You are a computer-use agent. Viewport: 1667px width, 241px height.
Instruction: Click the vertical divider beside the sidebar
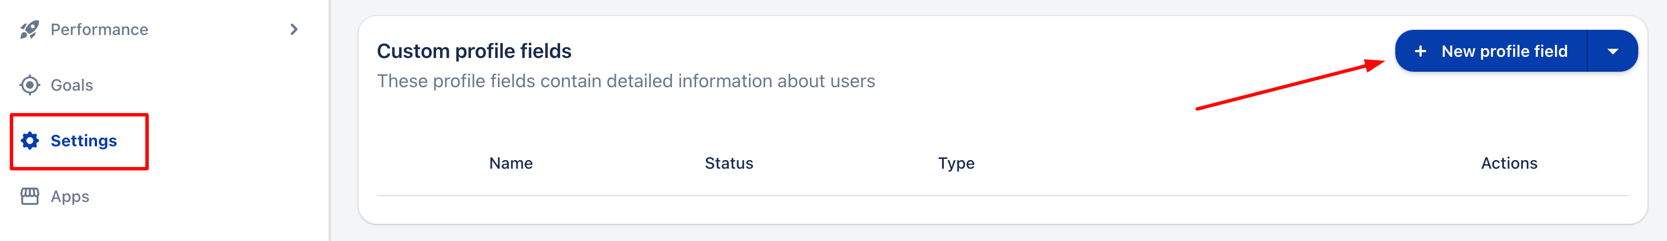pos(329,120)
